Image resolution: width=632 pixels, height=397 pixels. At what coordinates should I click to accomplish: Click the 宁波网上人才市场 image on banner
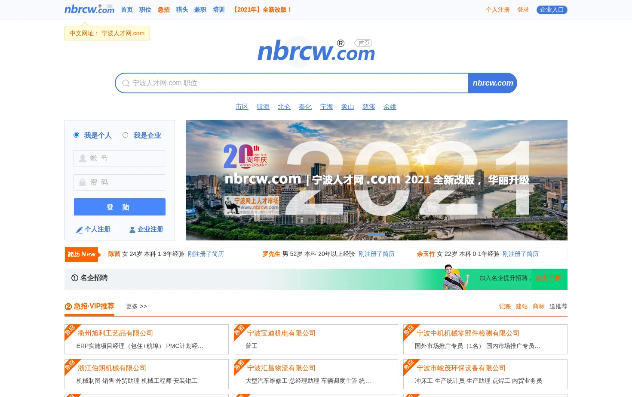click(x=252, y=205)
